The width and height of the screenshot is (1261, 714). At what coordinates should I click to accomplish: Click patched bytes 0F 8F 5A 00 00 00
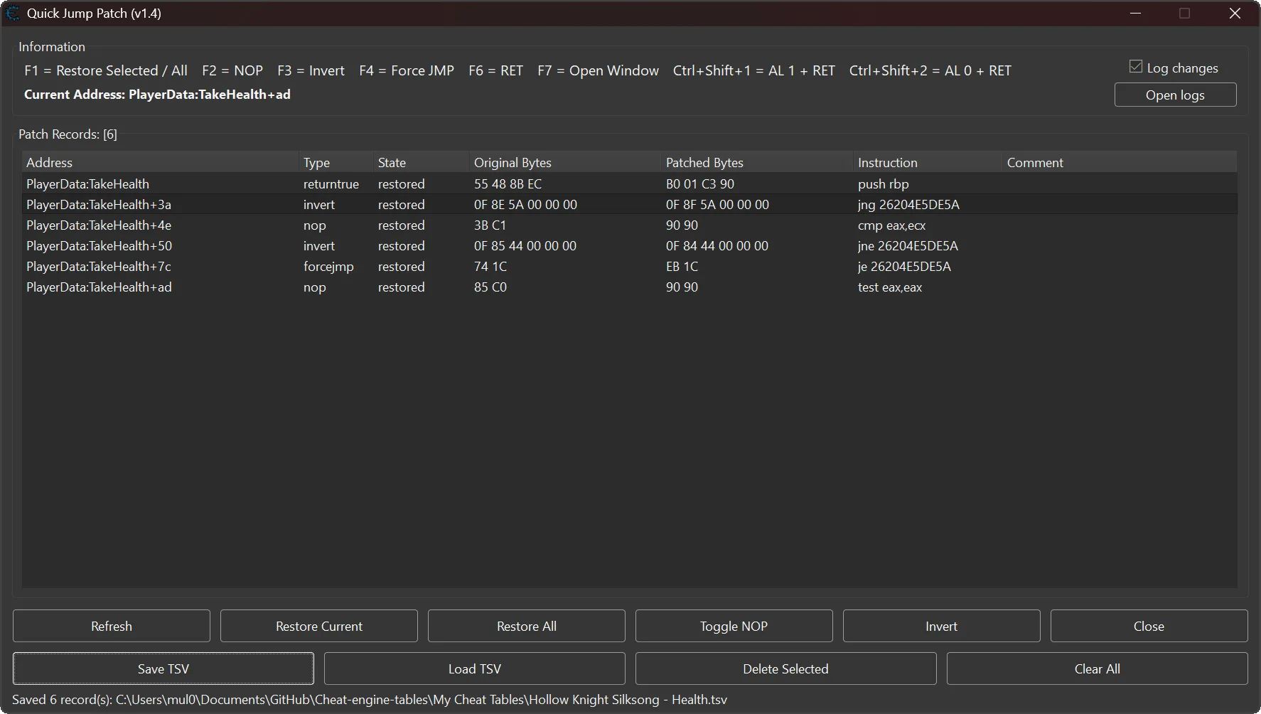pyautogui.click(x=717, y=205)
